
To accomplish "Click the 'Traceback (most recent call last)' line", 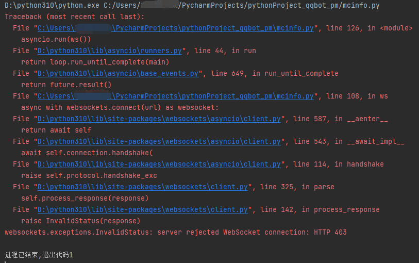I will click(75, 17).
